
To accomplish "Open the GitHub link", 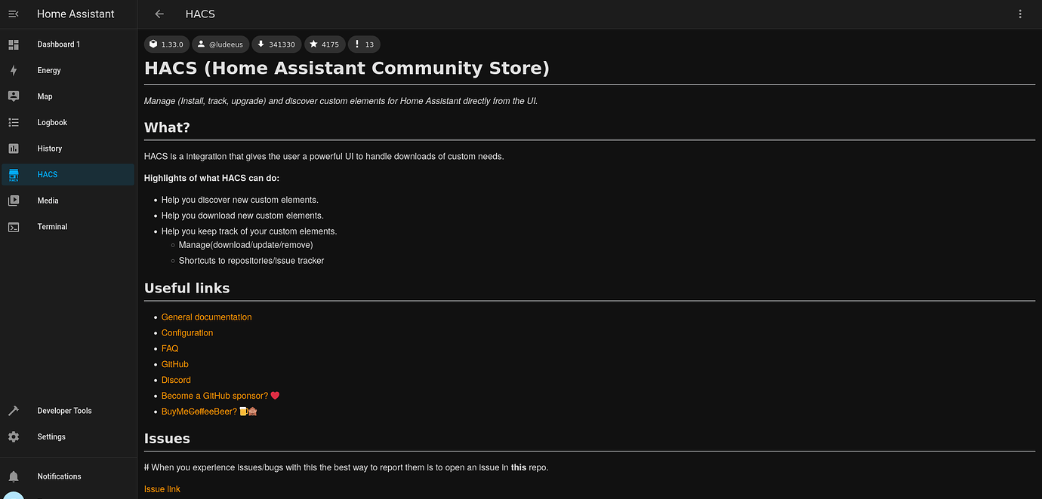I will coord(175,365).
